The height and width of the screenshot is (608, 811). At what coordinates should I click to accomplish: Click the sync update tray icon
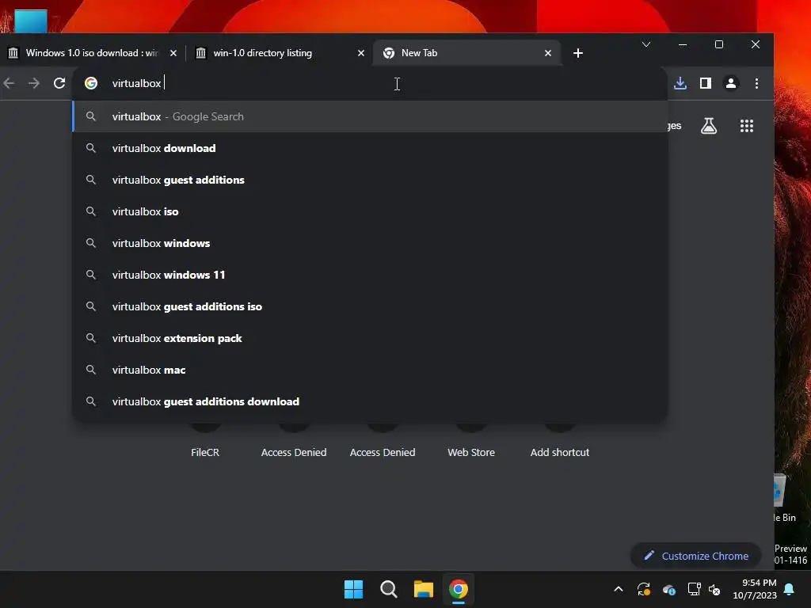click(x=643, y=589)
